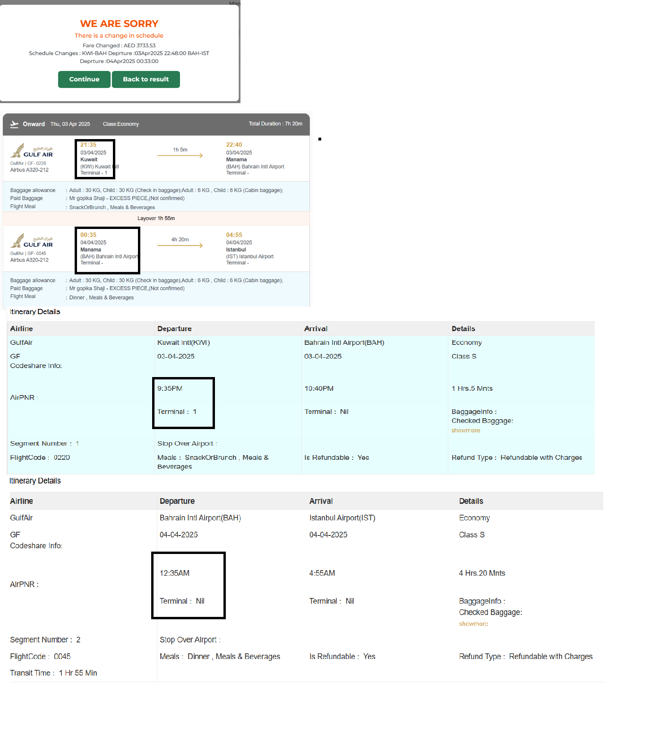Click the Layover 1h 55m bar
668x738 pixels.
(156, 219)
